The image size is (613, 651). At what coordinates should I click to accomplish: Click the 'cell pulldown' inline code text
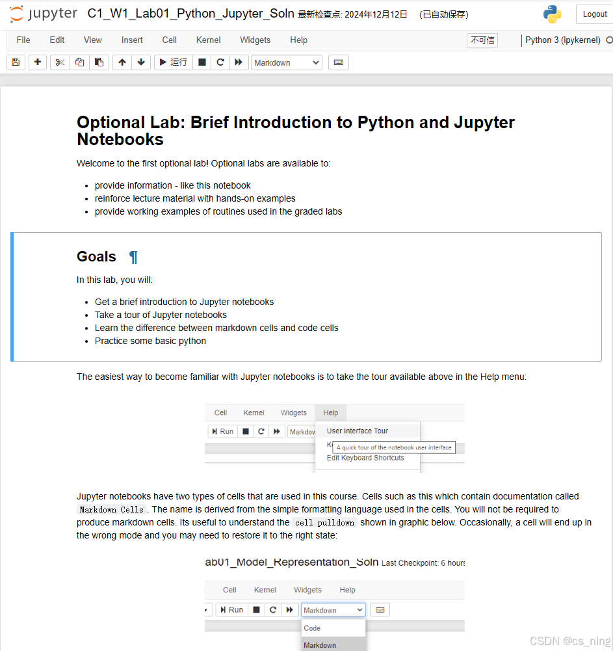[324, 522]
